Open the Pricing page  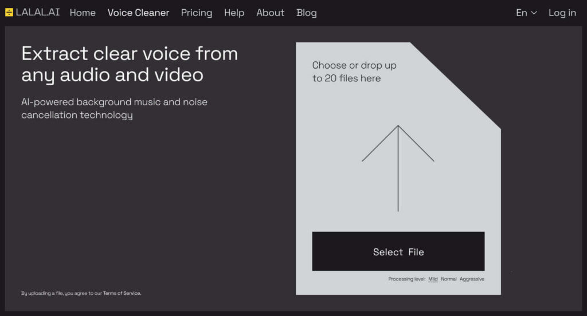point(197,13)
